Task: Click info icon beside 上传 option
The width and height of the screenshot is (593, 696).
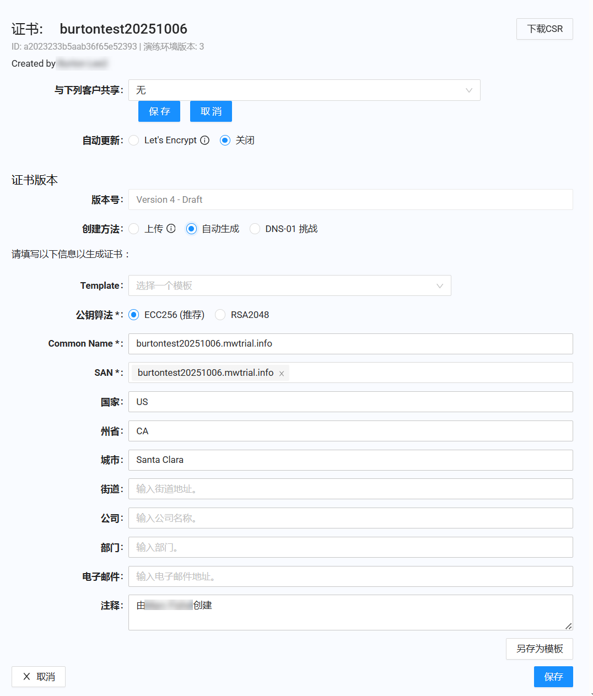Action: click(171, 229)
